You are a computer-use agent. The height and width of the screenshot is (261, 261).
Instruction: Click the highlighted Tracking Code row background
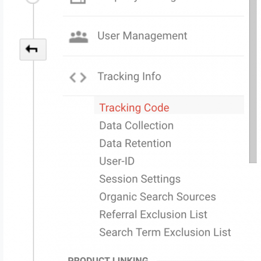tap(169, 105)
